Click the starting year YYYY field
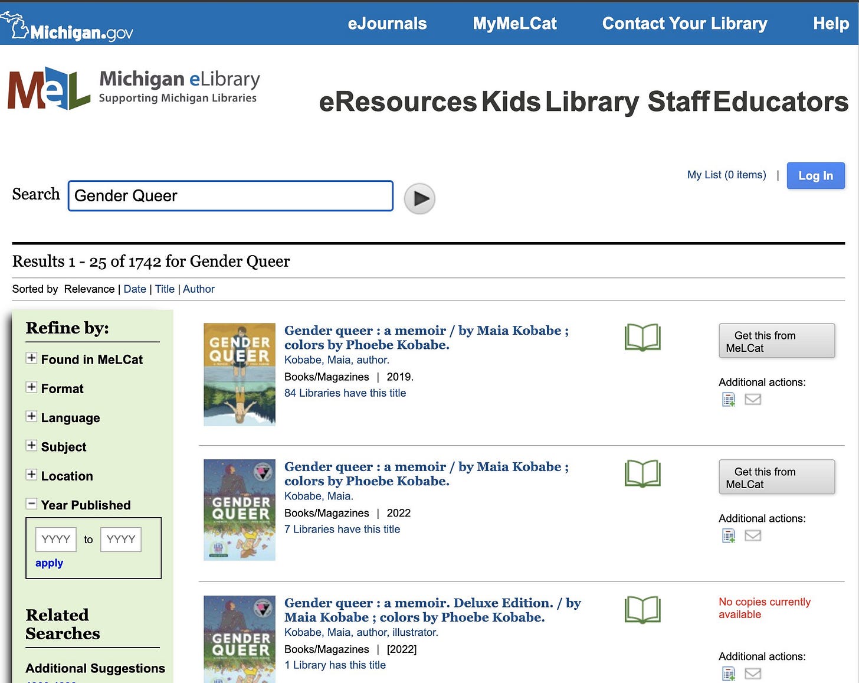Image resolution: width=859 pixels, height=683 pixels. point(56,540)
